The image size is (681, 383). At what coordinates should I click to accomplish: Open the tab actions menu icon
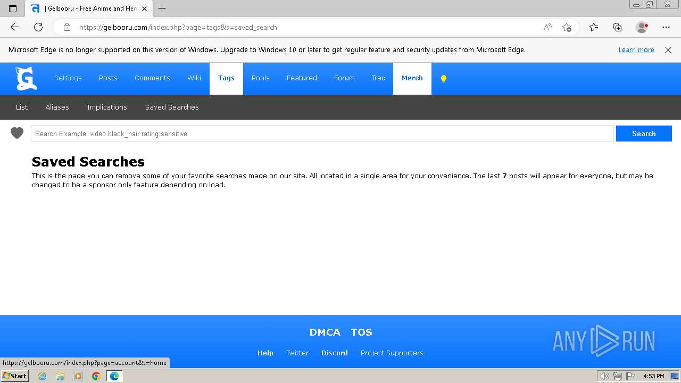(13, 9)
